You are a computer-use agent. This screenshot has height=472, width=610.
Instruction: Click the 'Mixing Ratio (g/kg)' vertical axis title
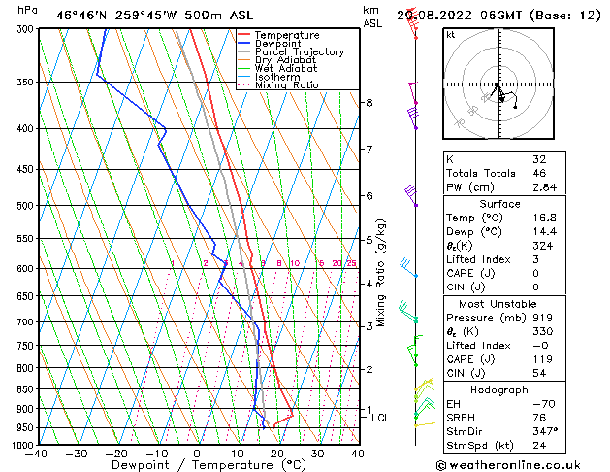tap(381, 273)
